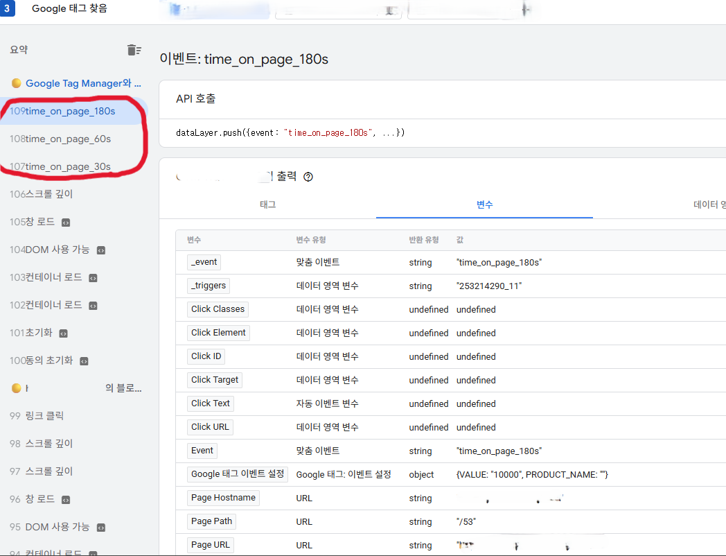The height and width of the screenshot is (556, 726).
Task: Click the _triggers variable chip
Action: pos(209,286)
